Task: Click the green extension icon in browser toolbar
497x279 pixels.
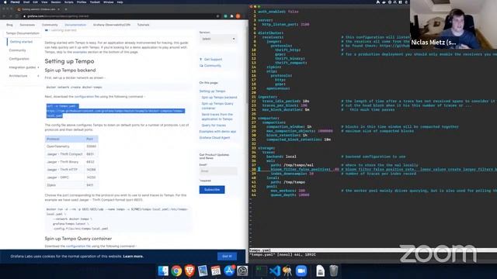Action: [x=225, y=15]
